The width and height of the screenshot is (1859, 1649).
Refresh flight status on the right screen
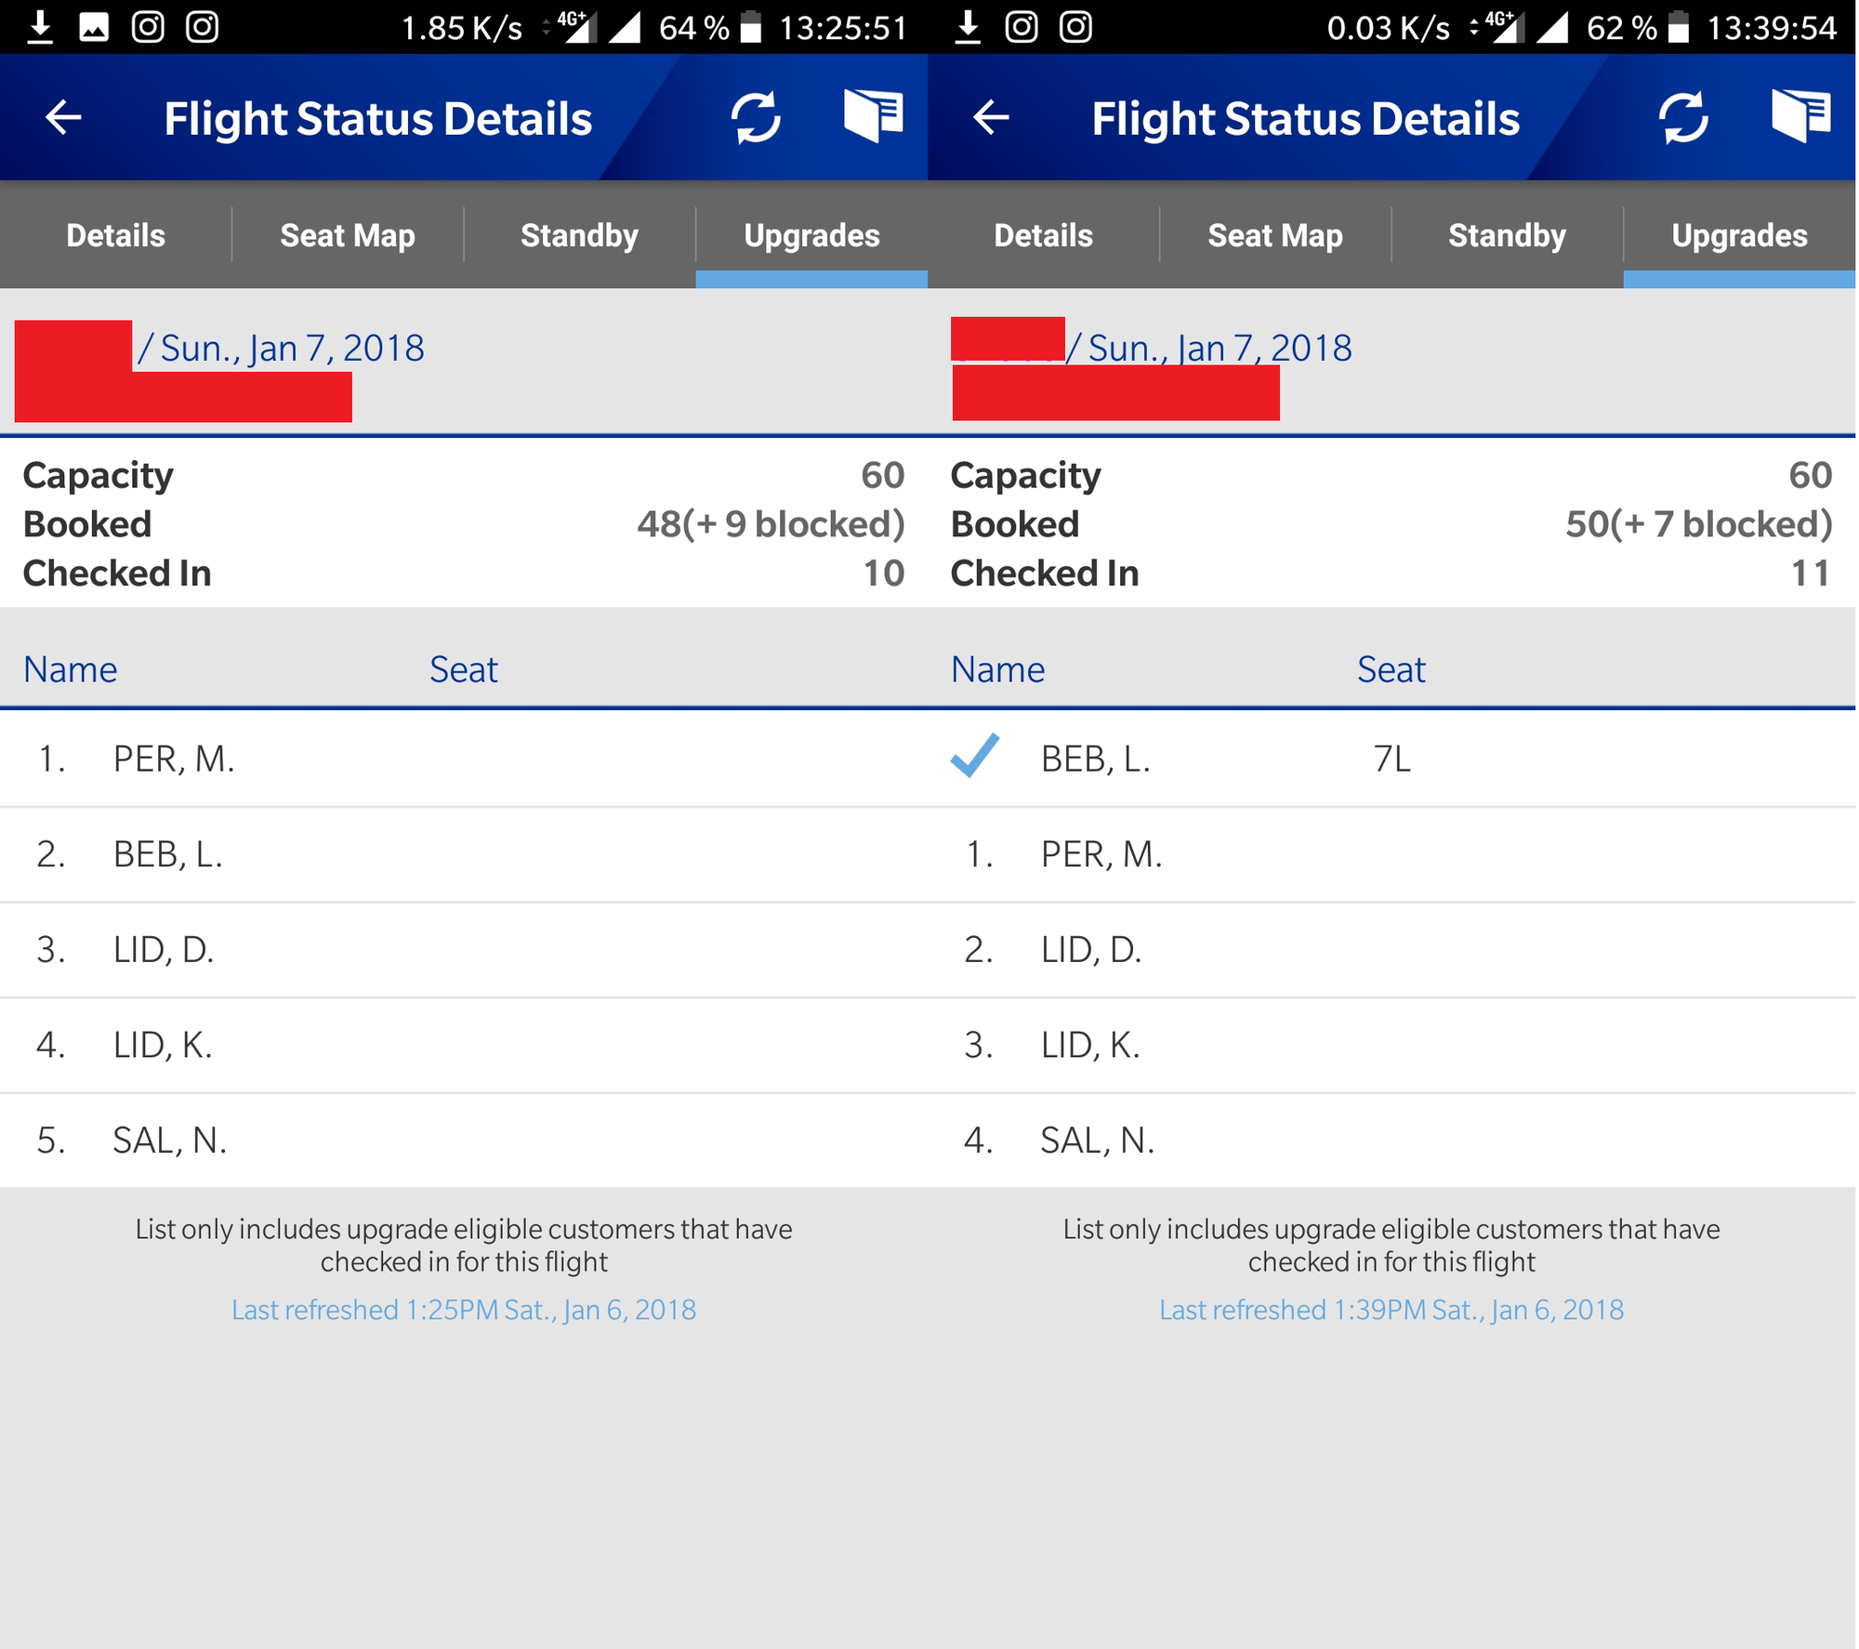1683,117
